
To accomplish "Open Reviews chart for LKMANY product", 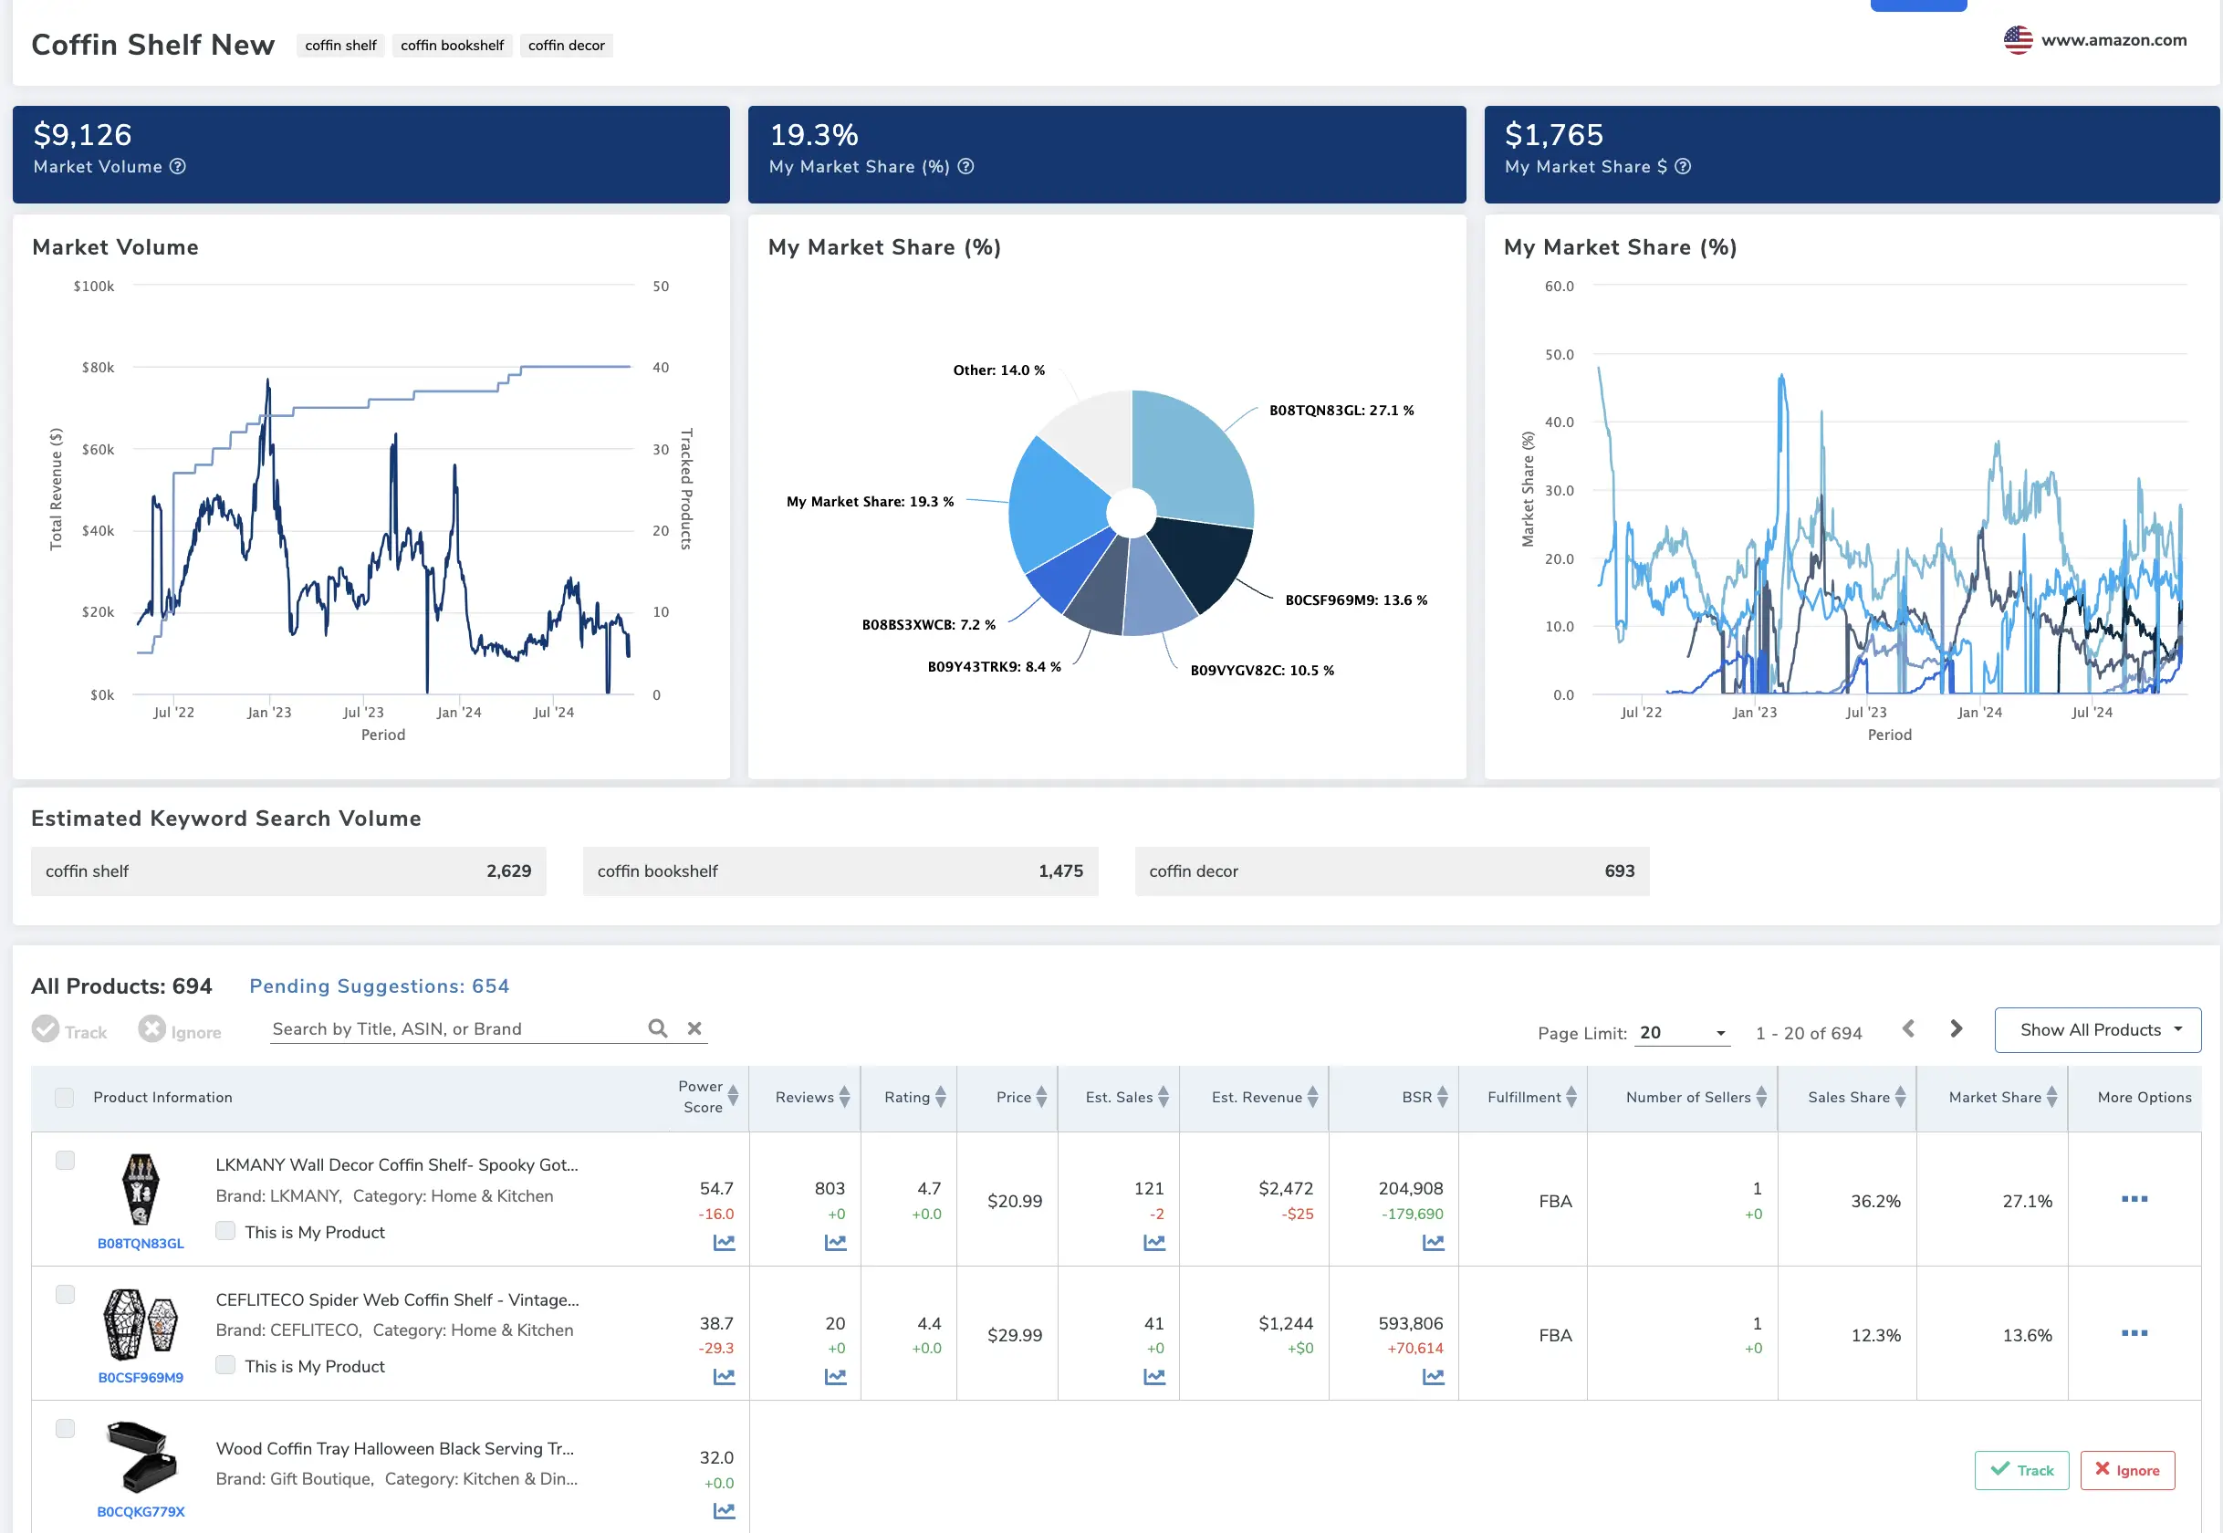I will point(836,1243).
